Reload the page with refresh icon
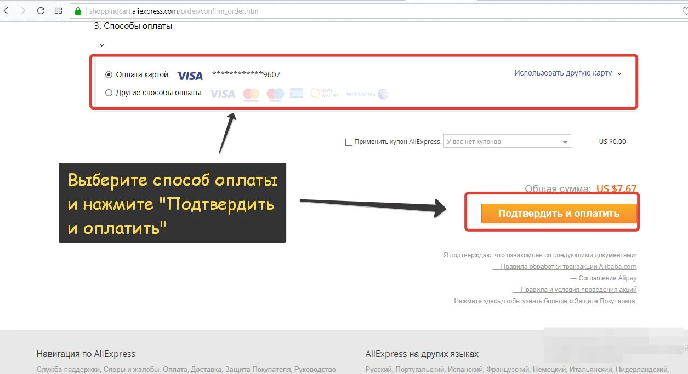Viewport: 688px width, 374px height. point(41,11)
